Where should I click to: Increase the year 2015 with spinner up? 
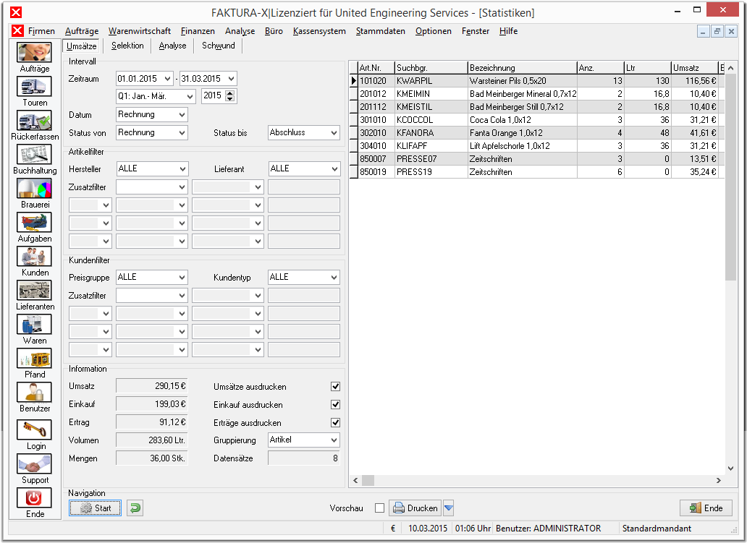pos(229,93)
